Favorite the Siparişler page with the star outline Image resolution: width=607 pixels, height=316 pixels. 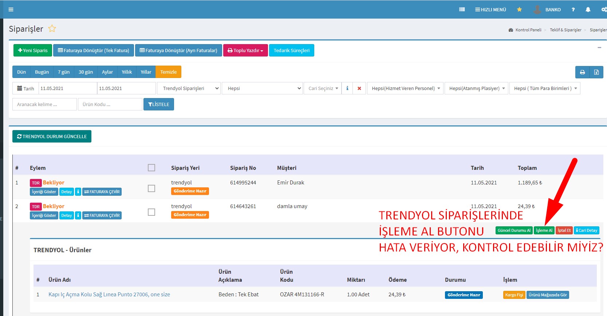52,28
